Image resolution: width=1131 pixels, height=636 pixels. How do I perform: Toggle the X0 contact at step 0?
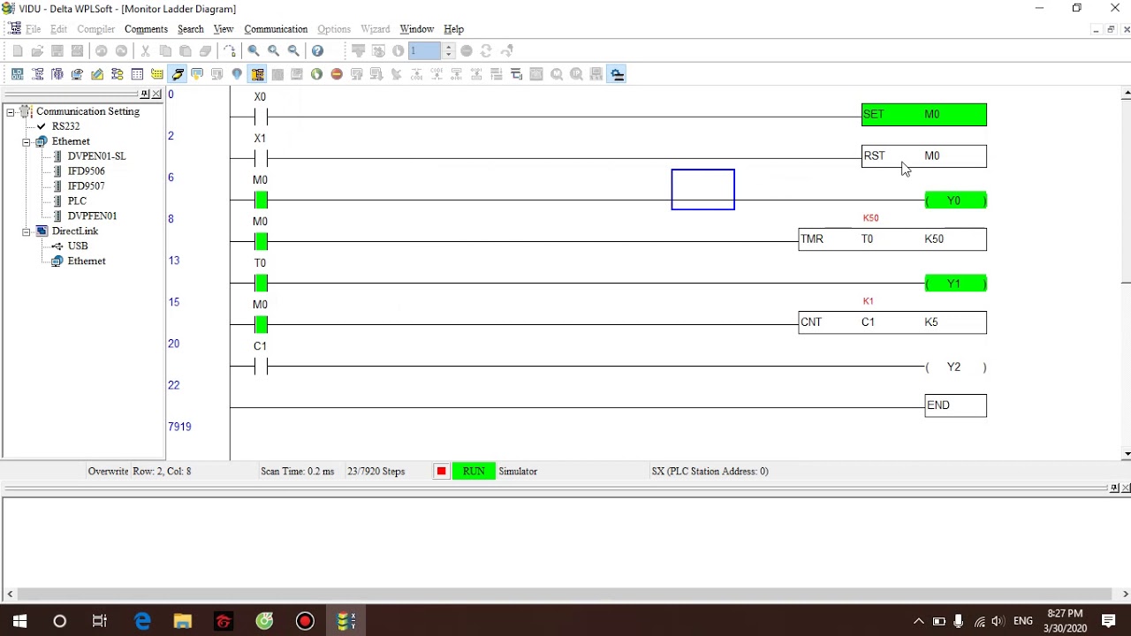260,116
